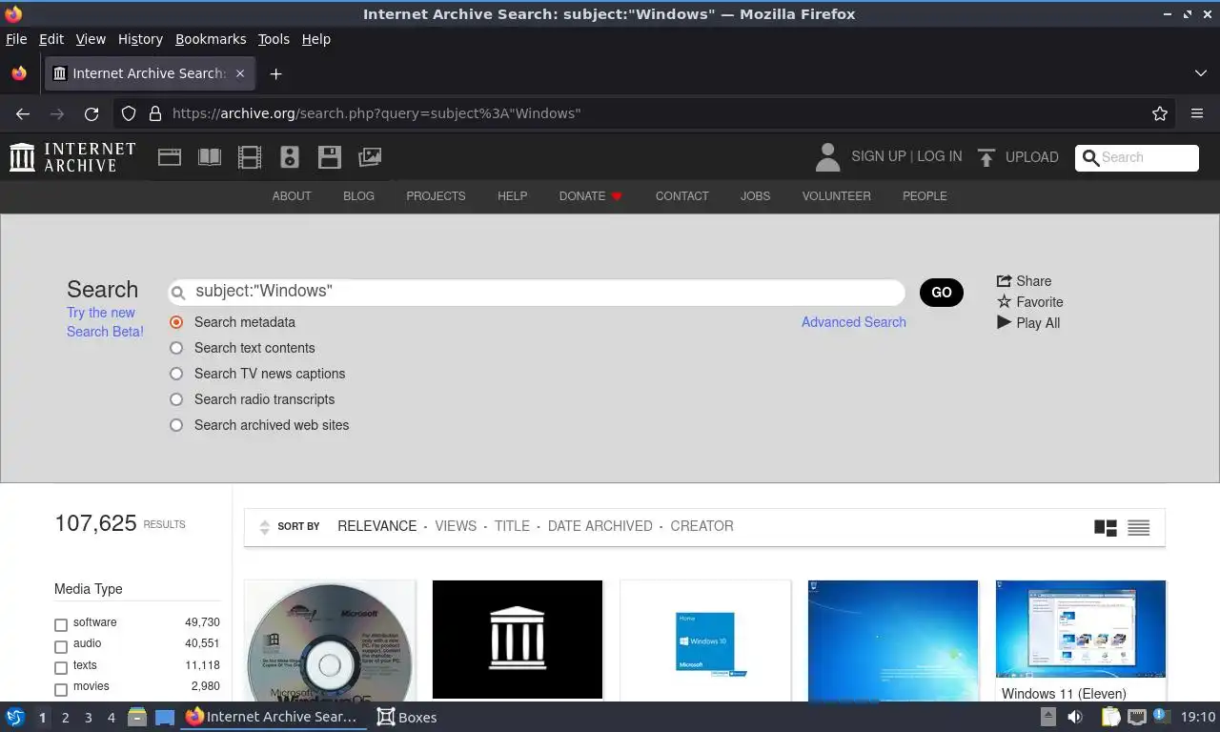Open the Advanced Search link
Image resolution: width=1220 pixels, height=732 pixels.
point(854,322)
